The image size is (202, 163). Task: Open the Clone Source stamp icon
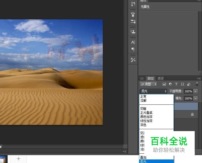133,32
